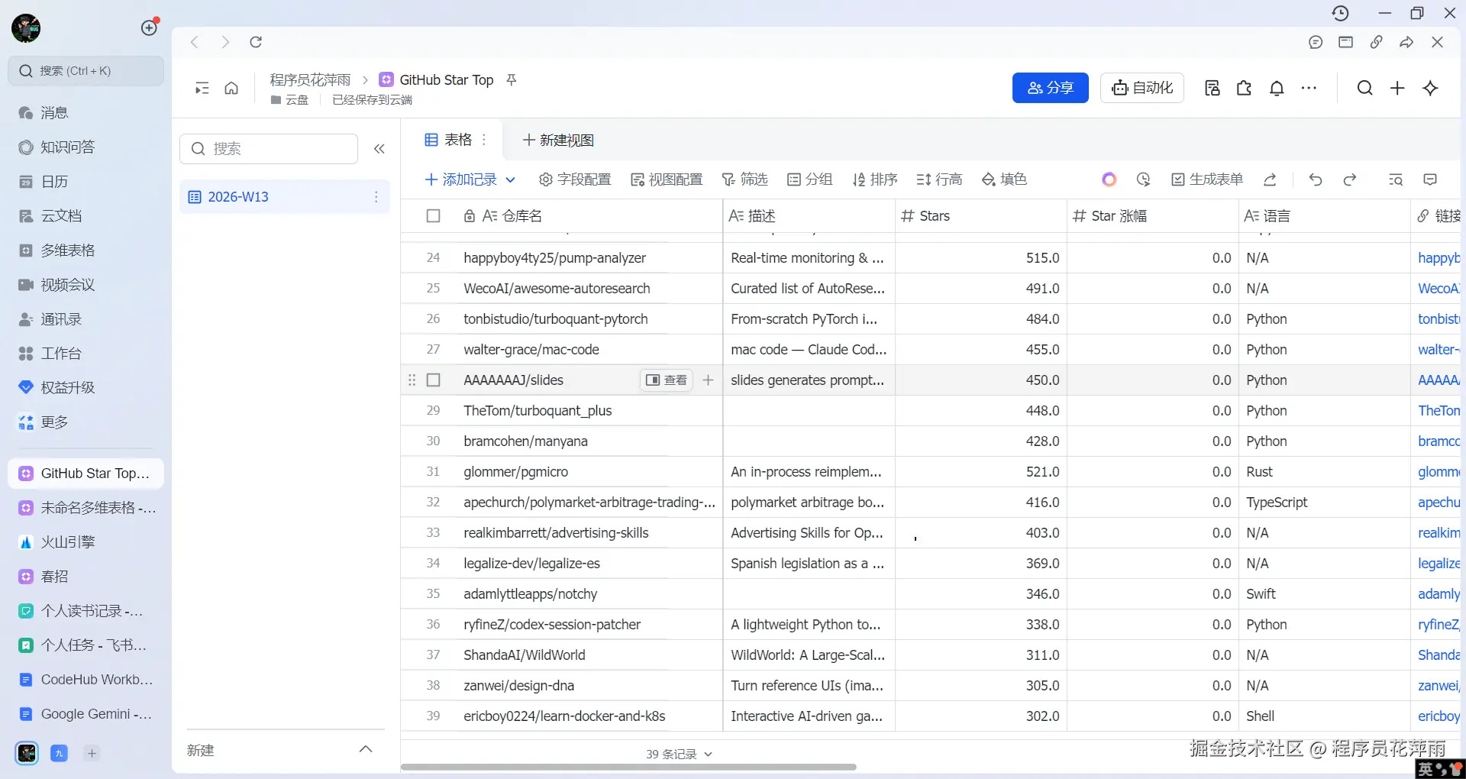Image resolution: width=1466 pixels, height=779 pixels.
Task: Click the copy link icon in the top bar
Action: tap(1376, 42)
